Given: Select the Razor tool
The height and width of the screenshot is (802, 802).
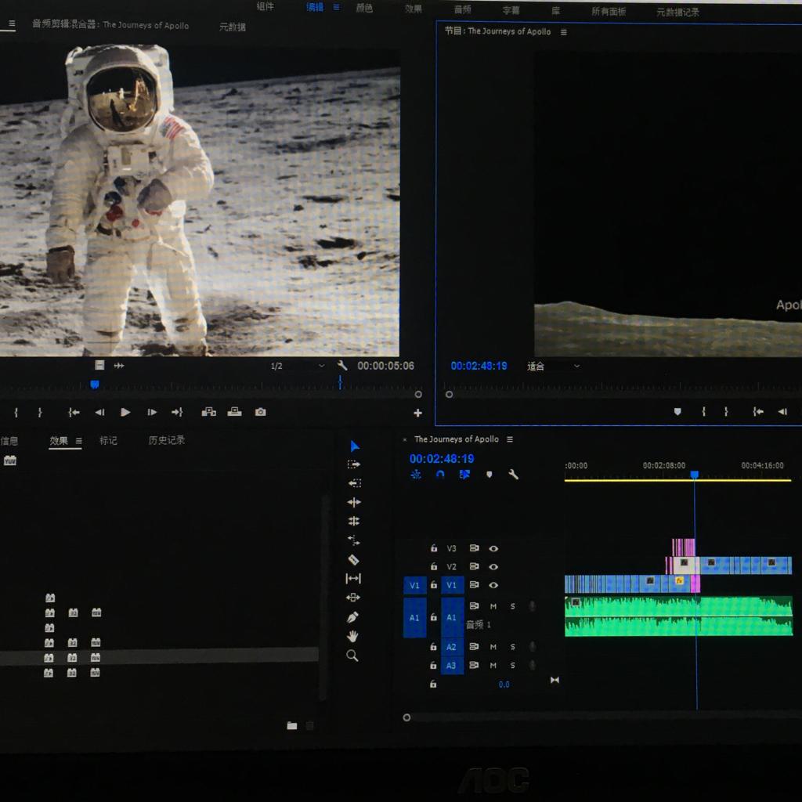Looking at the screenshot, I should click(353, 559).
